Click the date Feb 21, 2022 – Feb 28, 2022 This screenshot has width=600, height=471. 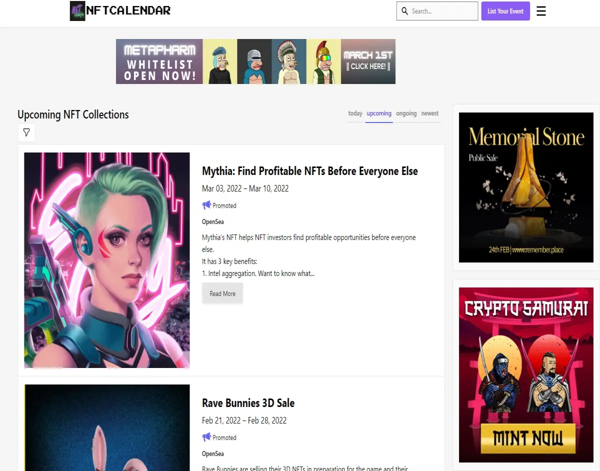click(x=244, y=420)
